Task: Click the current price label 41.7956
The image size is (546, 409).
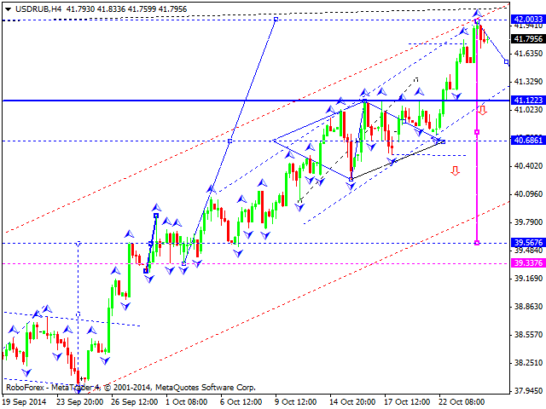Action: tap(526, 38)
